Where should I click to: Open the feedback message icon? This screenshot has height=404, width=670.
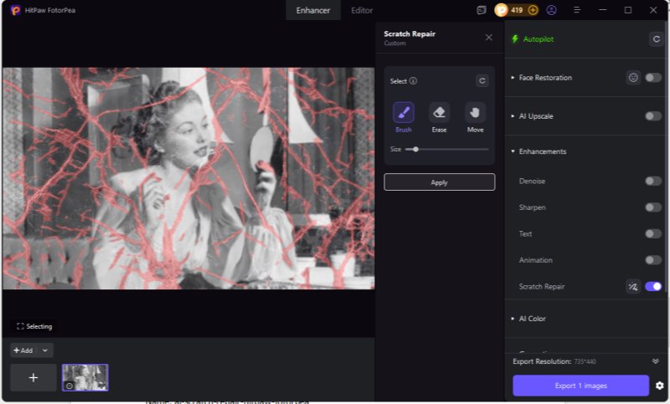click(481, 10)
